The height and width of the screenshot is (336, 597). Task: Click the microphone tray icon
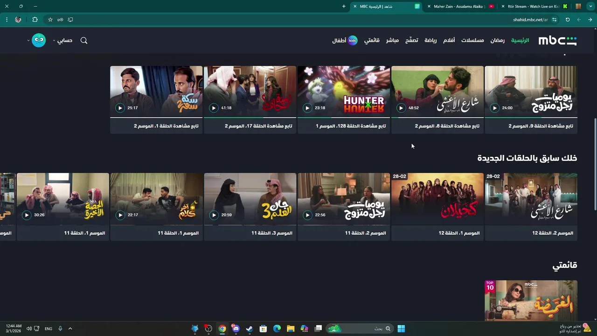[60, 329]
